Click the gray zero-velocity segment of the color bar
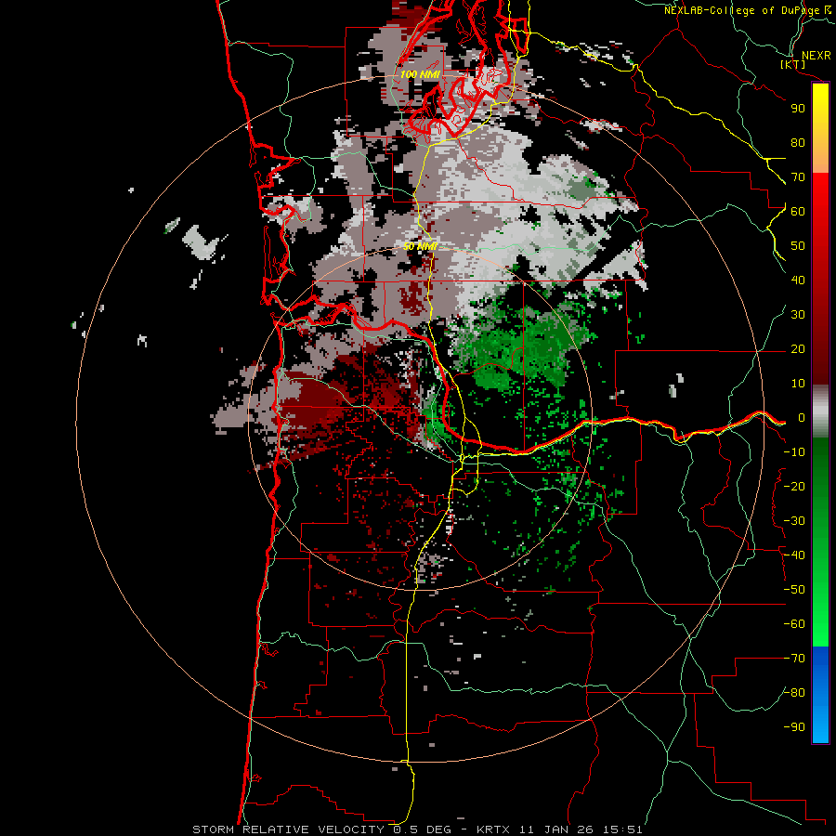The image size is (836, 836). pos(820,411)
